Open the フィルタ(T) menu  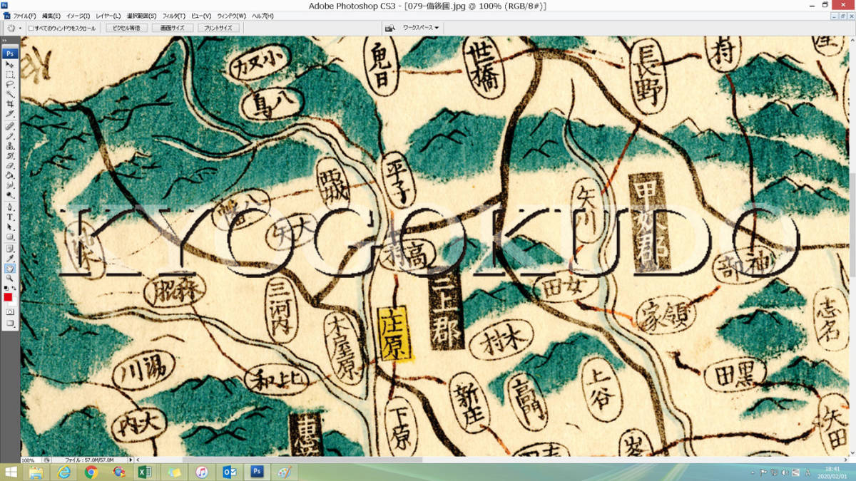(x=173, y=16)
